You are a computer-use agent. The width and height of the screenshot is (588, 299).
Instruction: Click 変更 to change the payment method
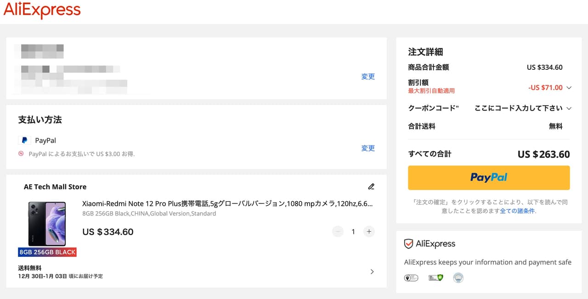[x=368, y=148]
